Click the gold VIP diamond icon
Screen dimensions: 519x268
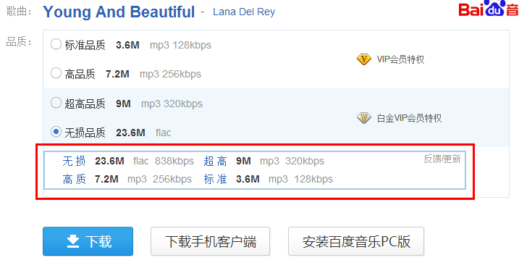pos(364,59)
